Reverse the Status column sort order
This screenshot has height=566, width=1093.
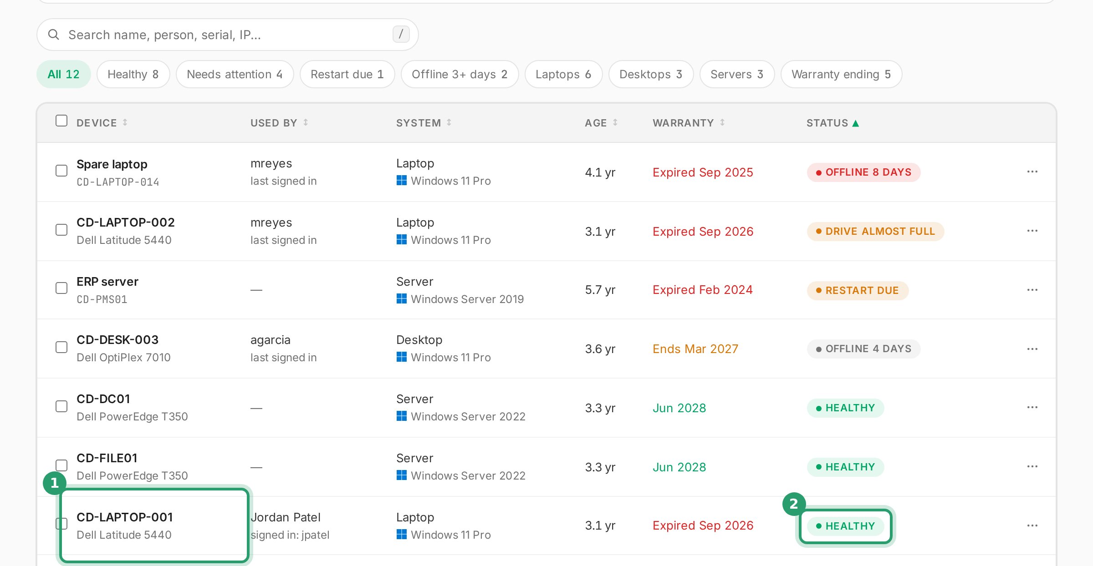click(833, 123)
